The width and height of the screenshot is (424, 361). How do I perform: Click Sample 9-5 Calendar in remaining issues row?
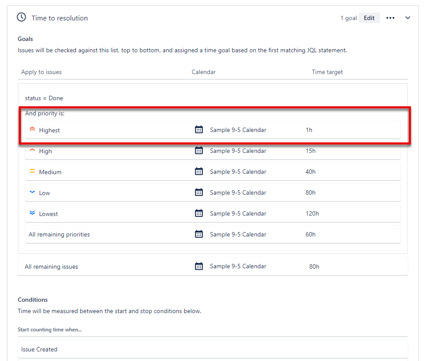[x=238, y=266]
